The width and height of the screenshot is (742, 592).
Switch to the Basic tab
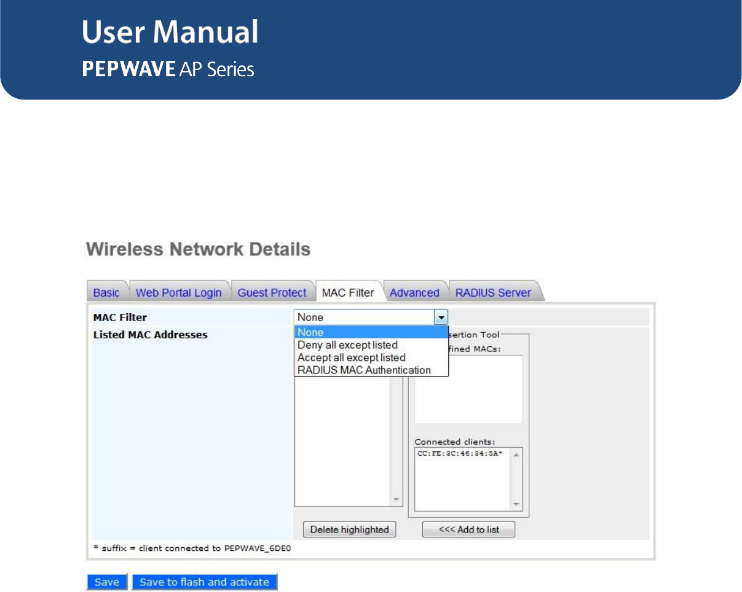(106, 292)
